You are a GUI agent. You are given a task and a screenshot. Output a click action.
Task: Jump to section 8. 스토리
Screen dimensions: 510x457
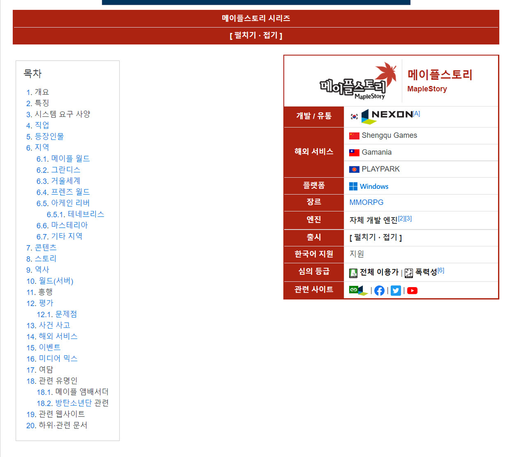42,258
